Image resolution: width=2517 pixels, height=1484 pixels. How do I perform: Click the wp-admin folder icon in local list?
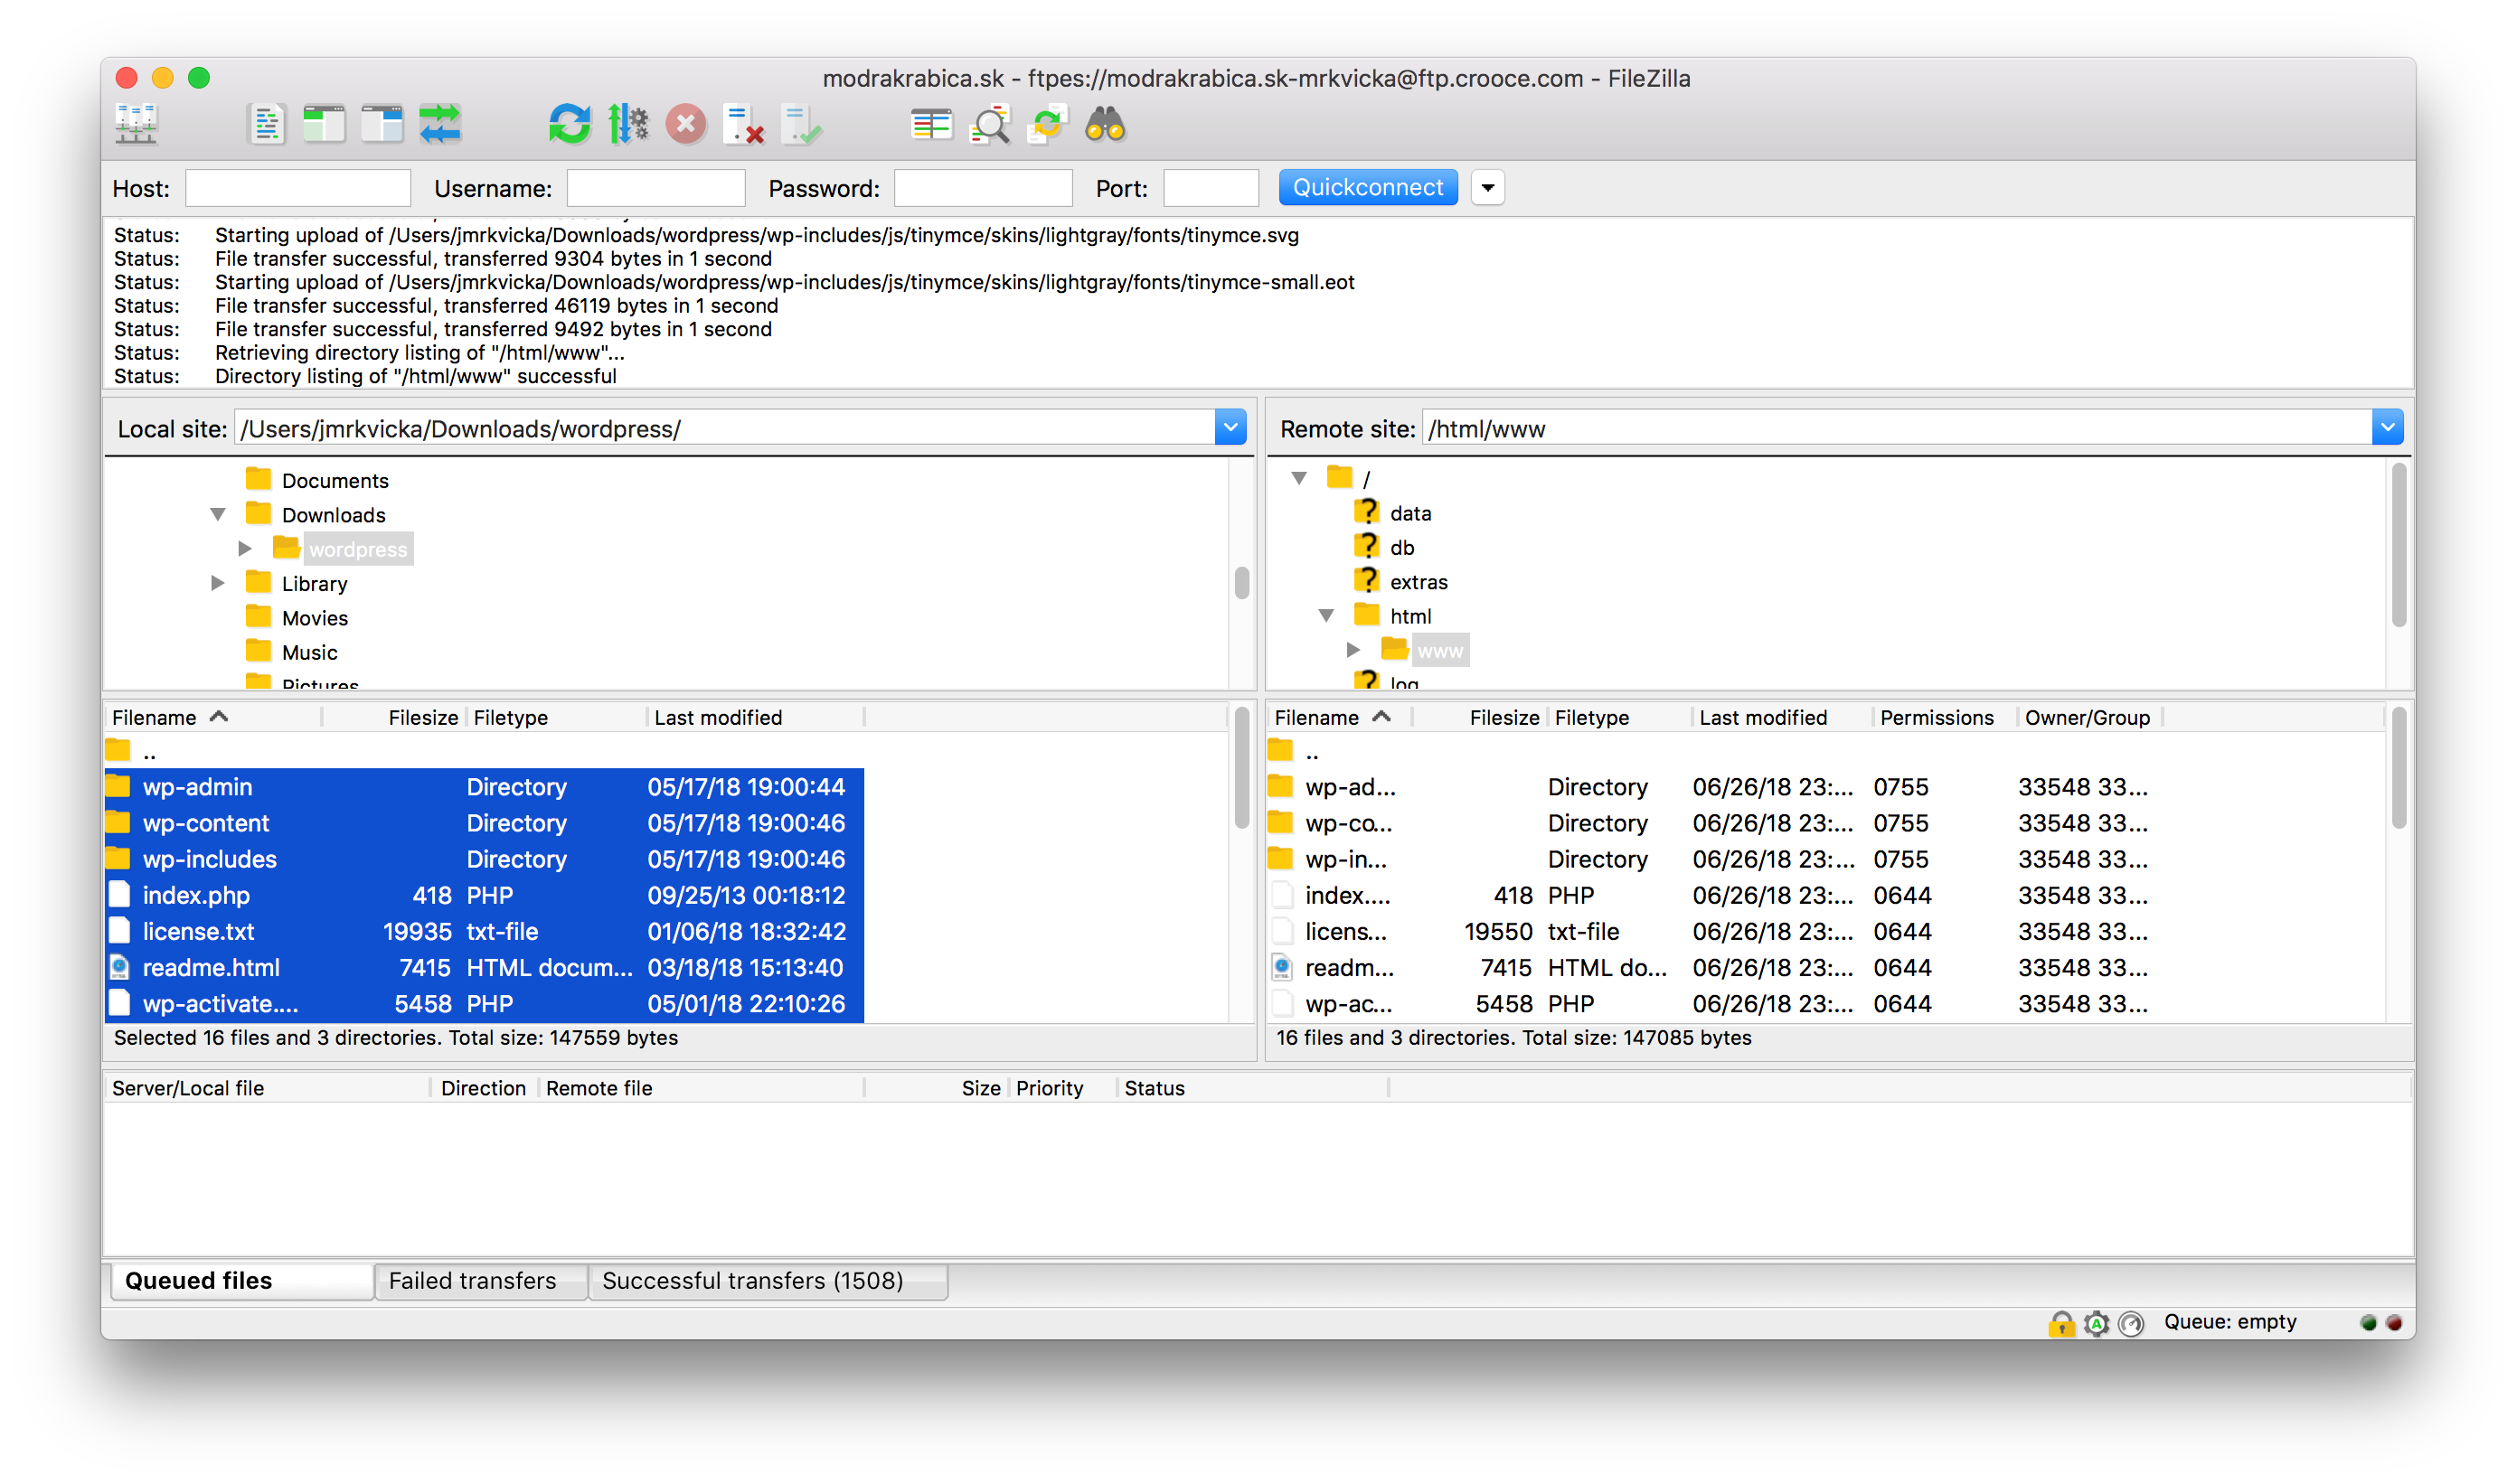(x=118, y=786)
